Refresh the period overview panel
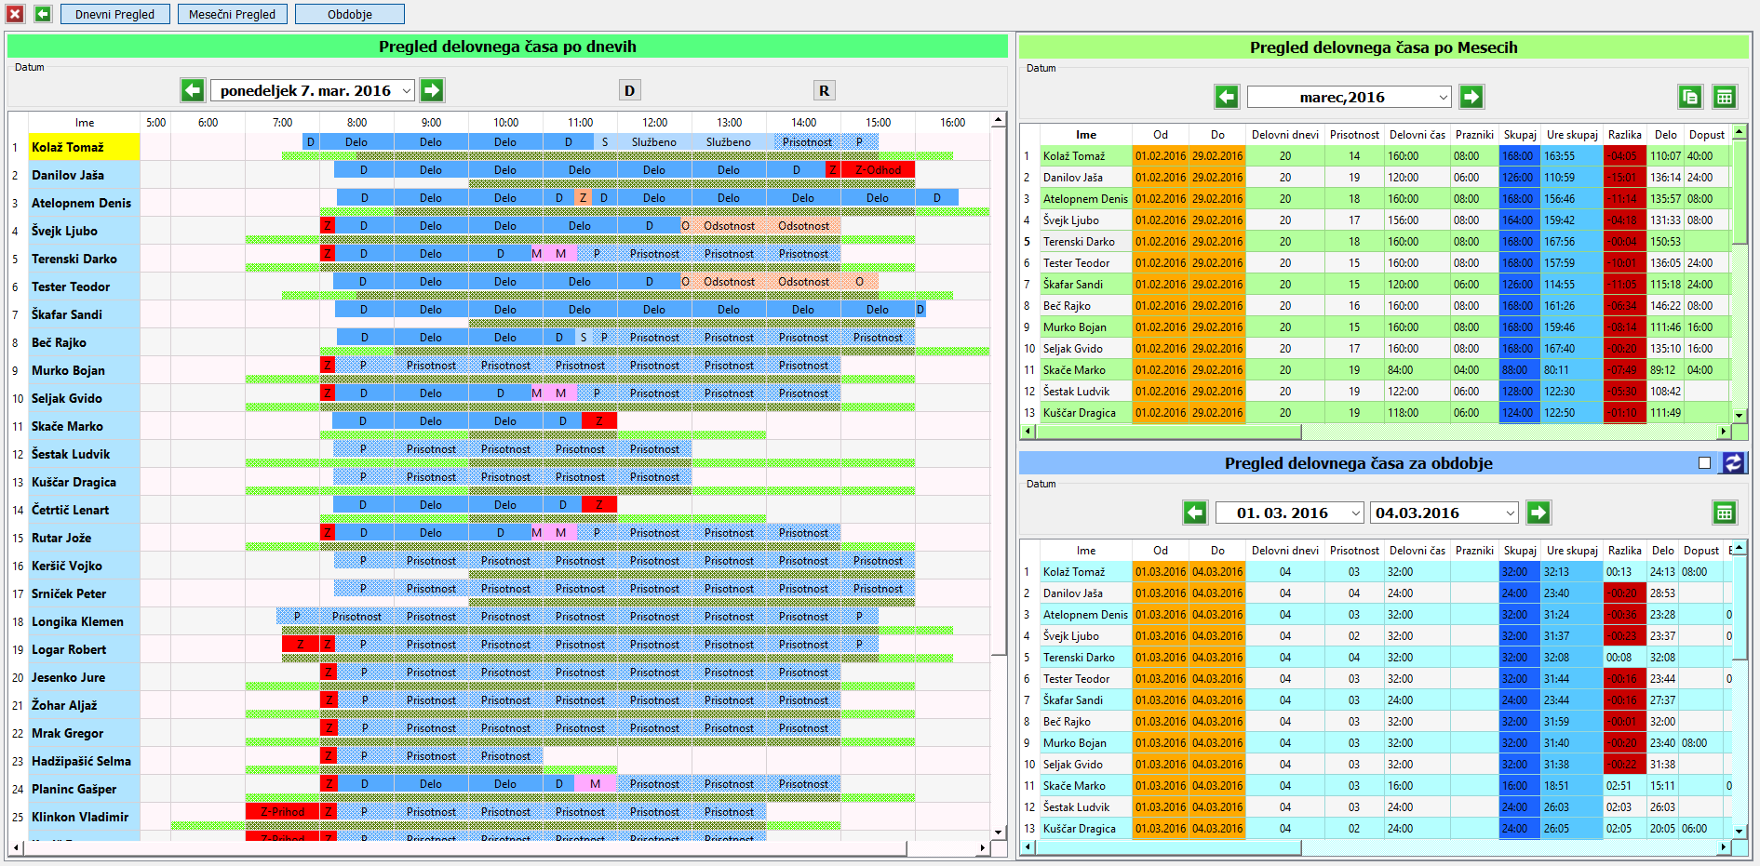 coord(1733,463)
